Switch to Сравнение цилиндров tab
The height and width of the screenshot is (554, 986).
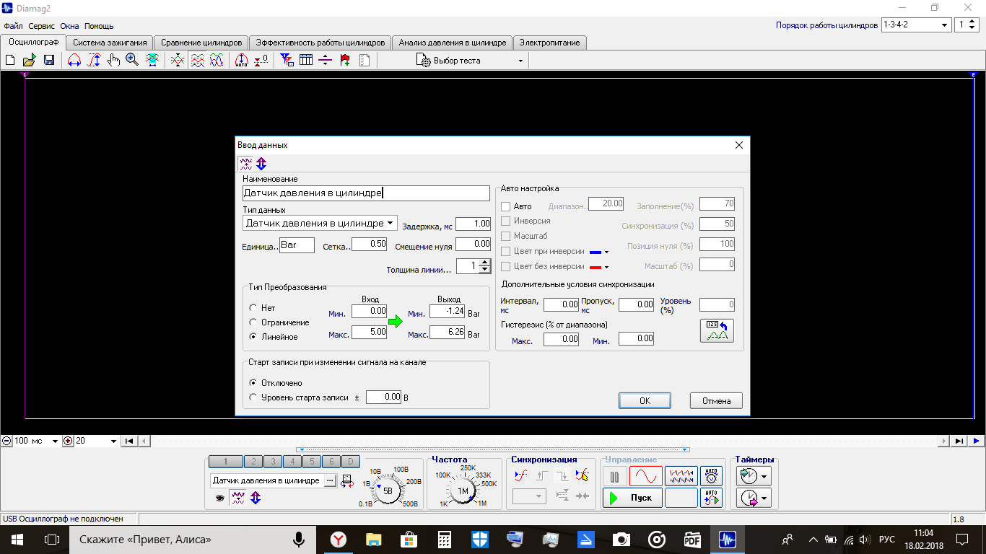pyautogui.click(x=201, y=43)
